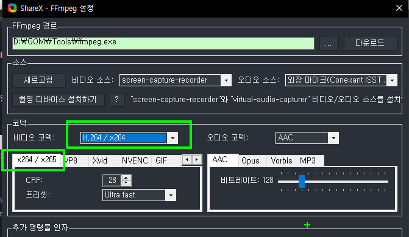
Task: Click the 새로고침 refresh button
Action: pos(39,80)
